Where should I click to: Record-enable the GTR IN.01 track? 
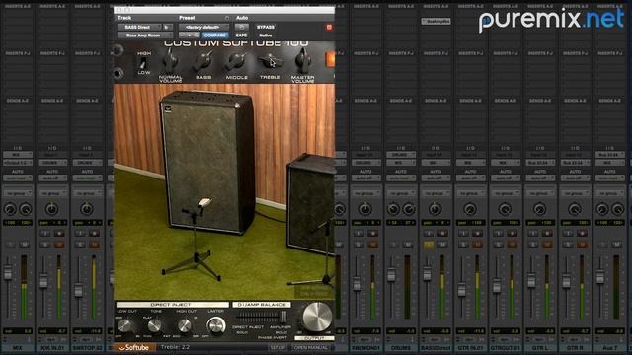(477, 233)
